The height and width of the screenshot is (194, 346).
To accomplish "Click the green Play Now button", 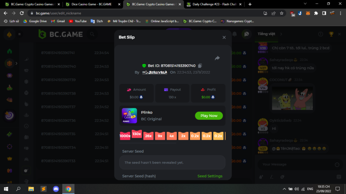I will coord(209,116).
